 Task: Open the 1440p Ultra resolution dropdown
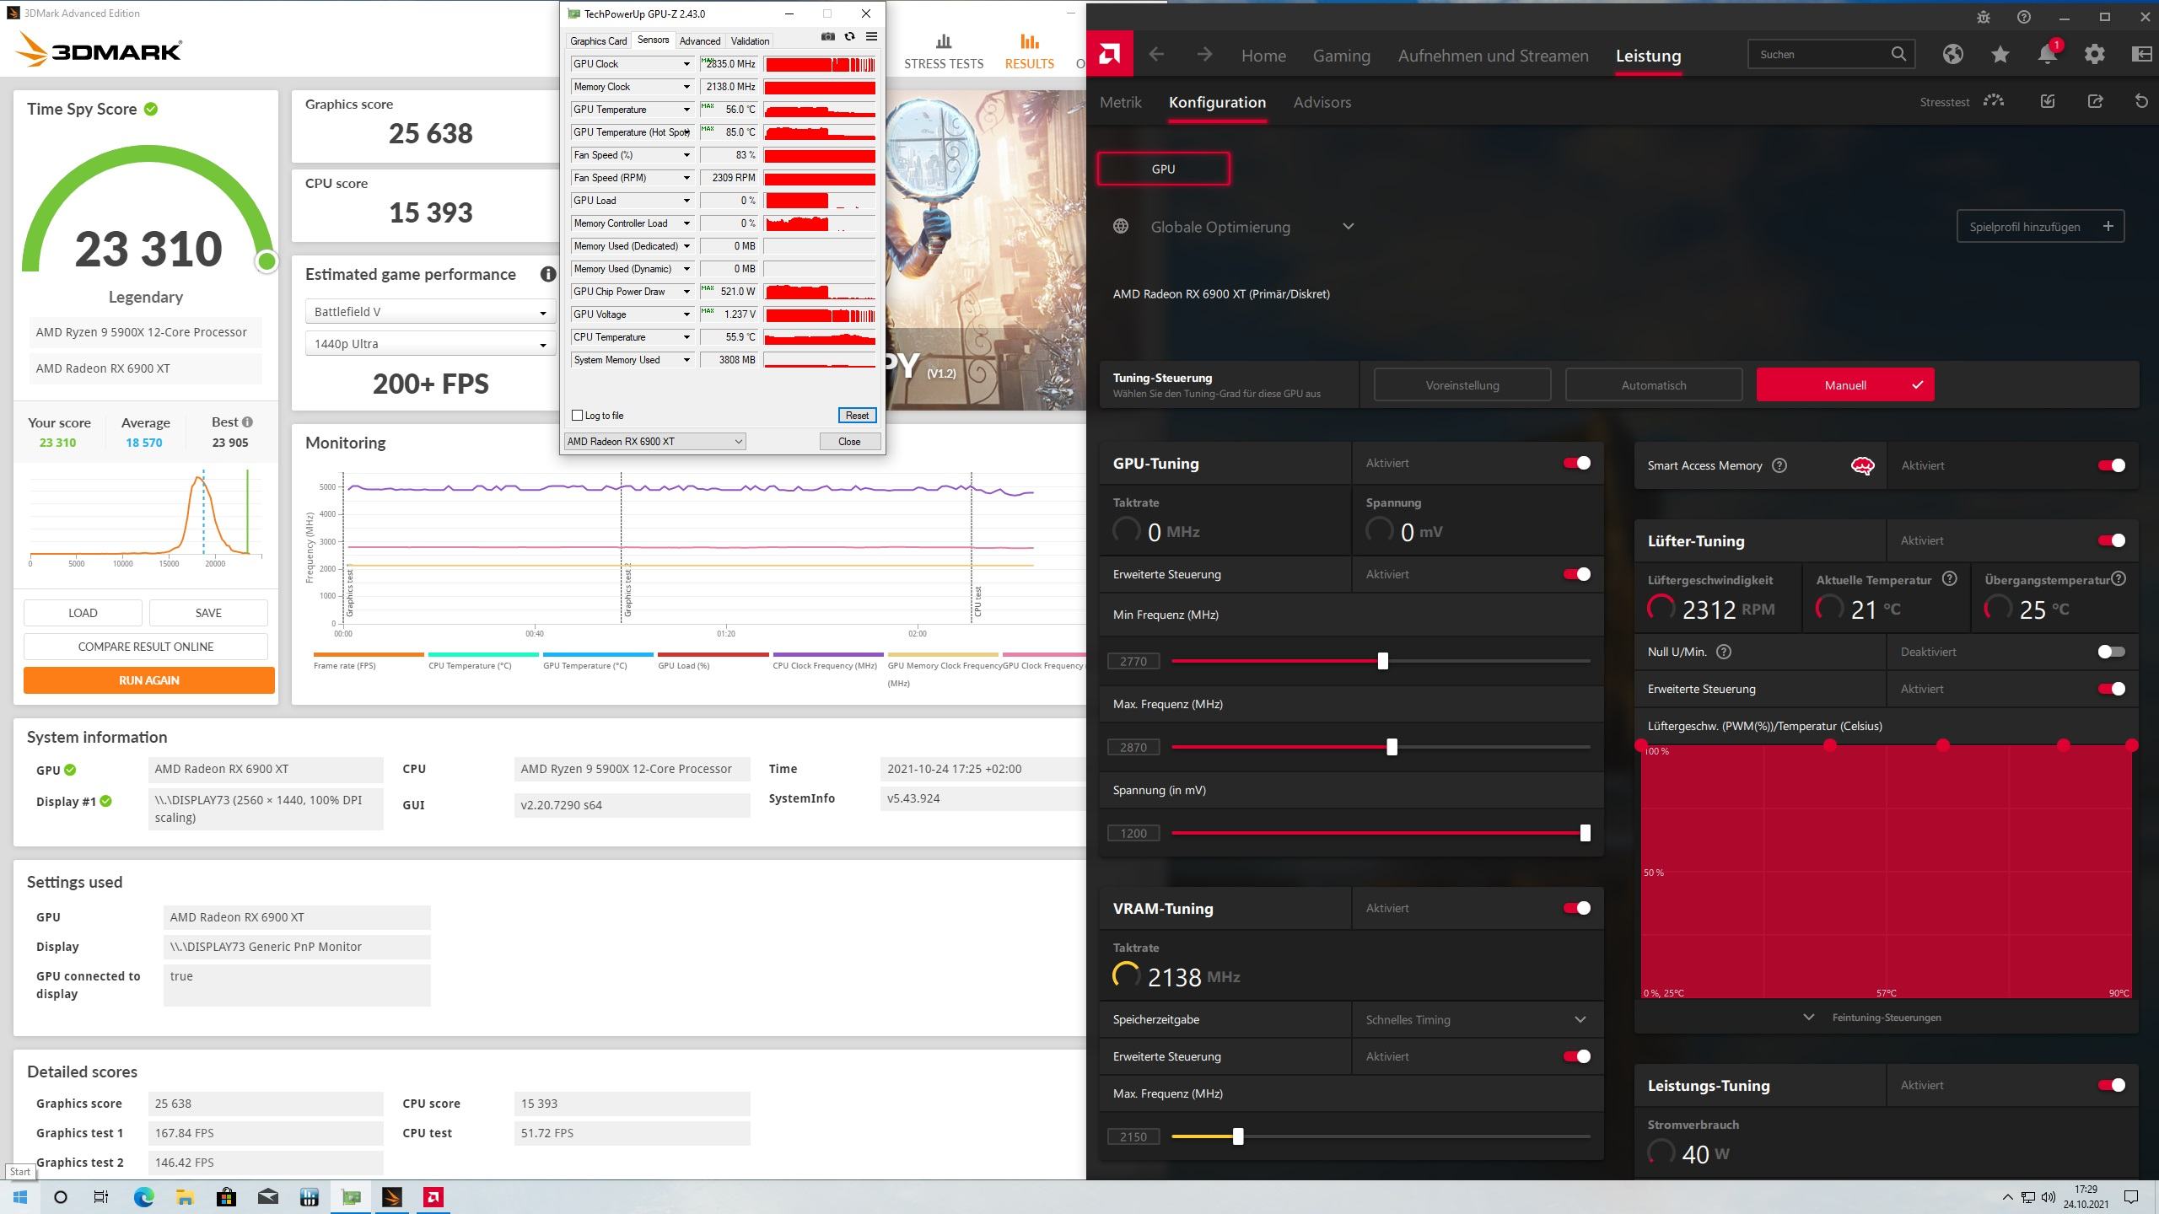point(430,344)
